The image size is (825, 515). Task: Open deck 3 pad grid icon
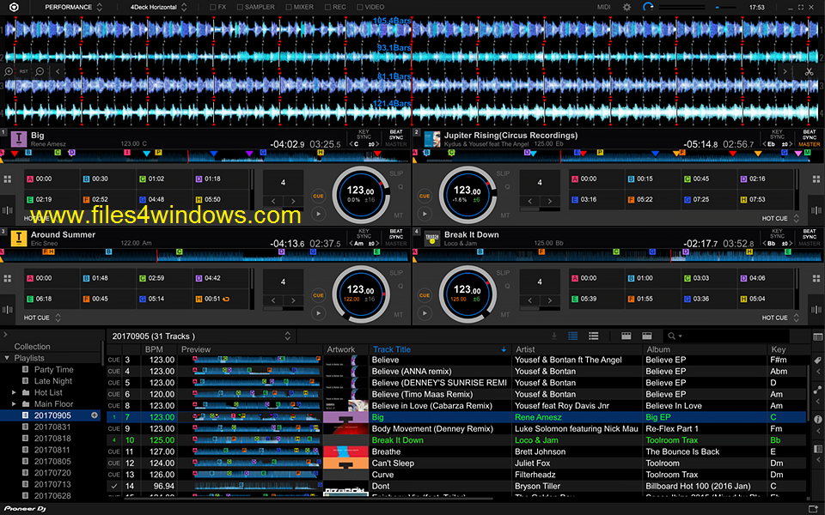coord(8,278)
